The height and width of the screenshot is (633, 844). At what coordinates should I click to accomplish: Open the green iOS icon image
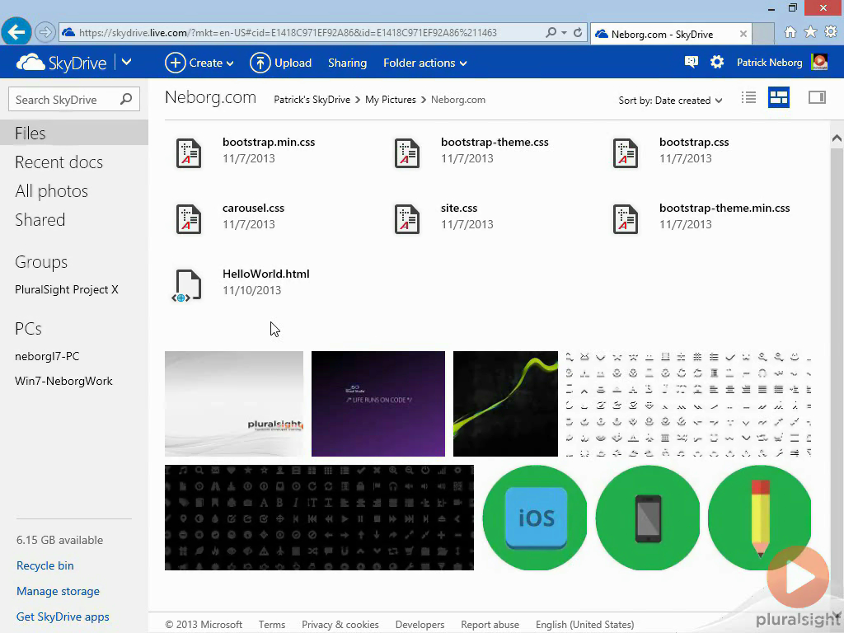535,518
